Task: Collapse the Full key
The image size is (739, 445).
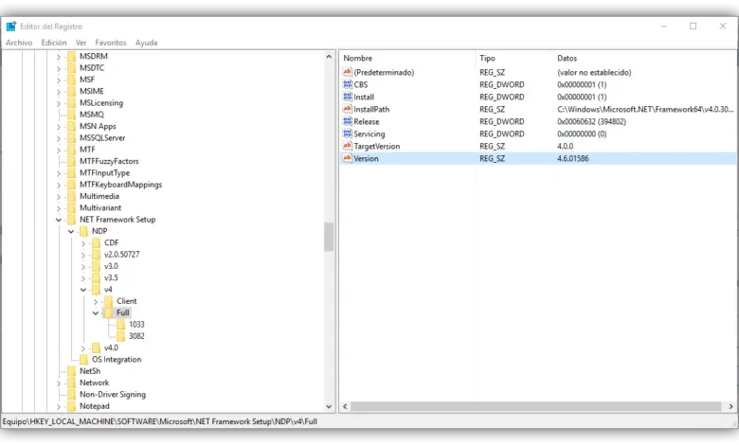Action: point(96,313)
